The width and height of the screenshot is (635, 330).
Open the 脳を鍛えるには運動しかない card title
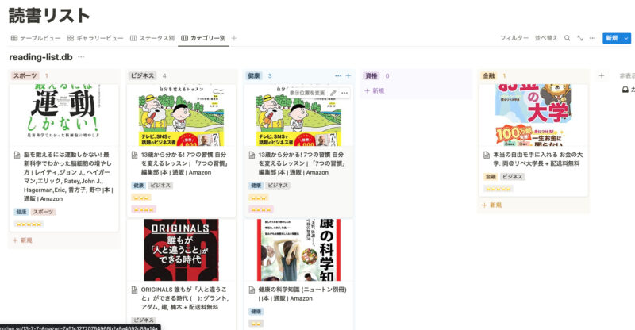click(x=68, y=177)
